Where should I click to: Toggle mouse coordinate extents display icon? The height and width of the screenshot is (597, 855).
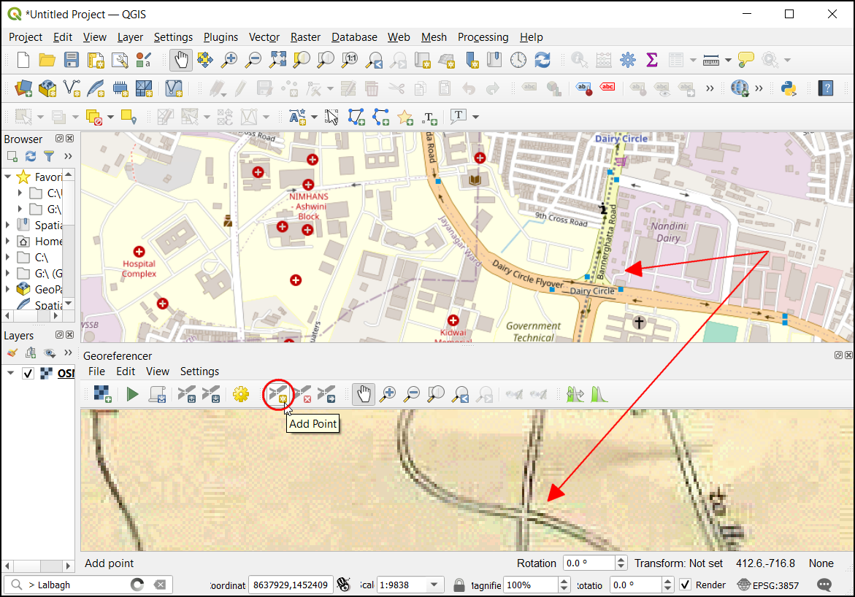[x=343, y=585]
